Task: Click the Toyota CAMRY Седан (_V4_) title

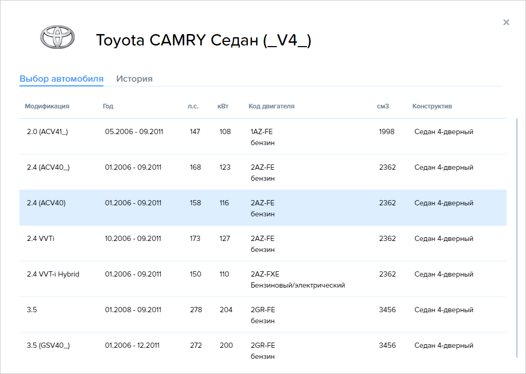Action: [x=204, y=40]
